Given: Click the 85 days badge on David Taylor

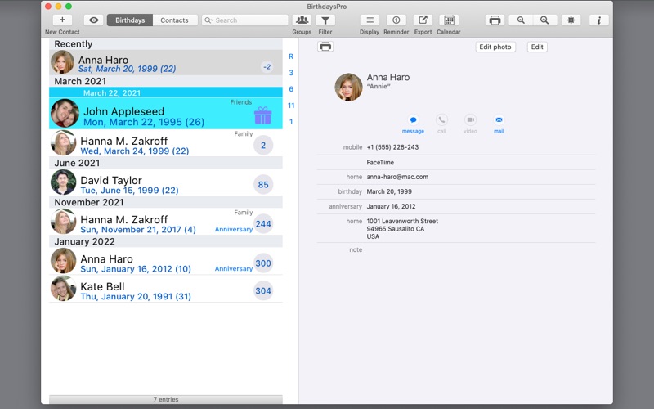Looking at the screenshot, I should [x=263, y=185].
